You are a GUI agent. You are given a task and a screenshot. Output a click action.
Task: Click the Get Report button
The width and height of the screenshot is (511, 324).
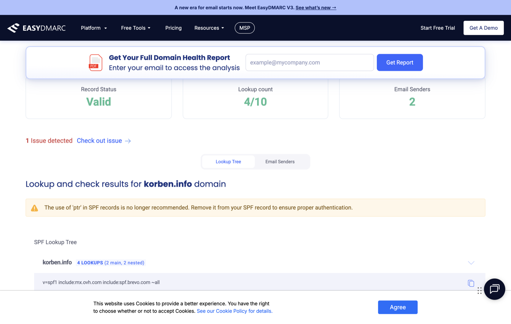[400, 63]
